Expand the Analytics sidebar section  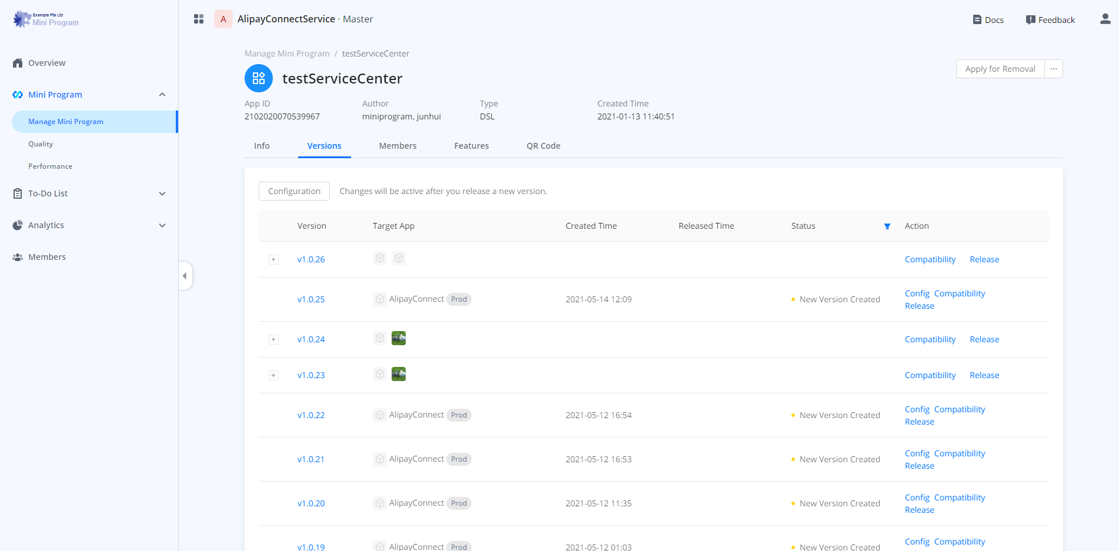tap(162, 225)
